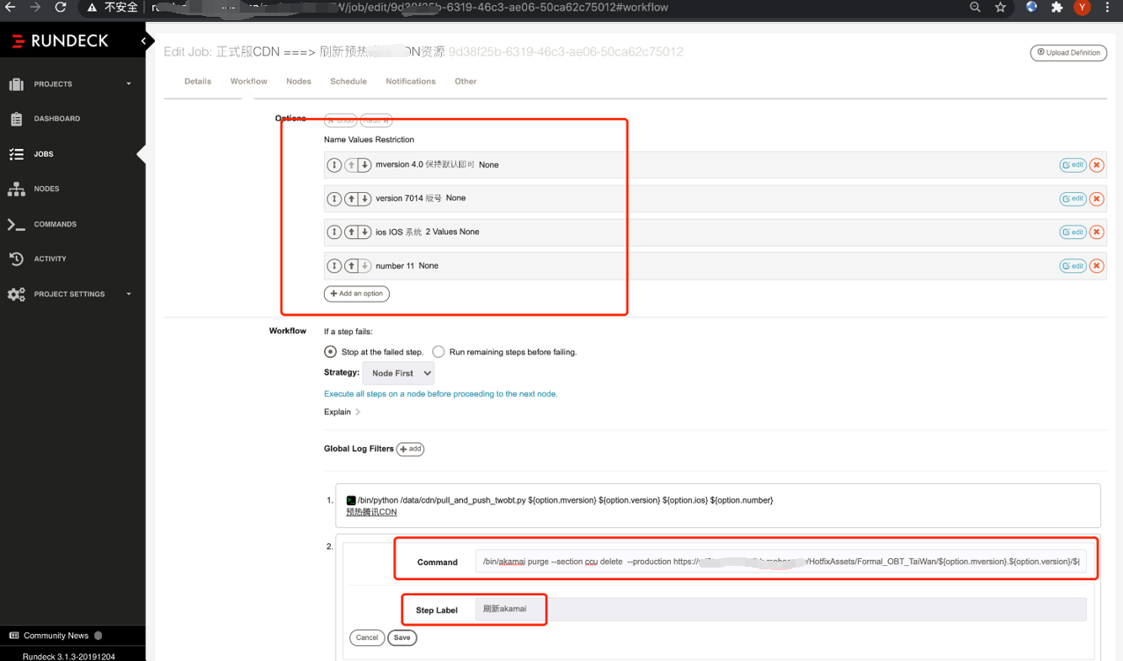Edit the number option
Screen dimensions: 1123x661
[x=1072, y=266]
